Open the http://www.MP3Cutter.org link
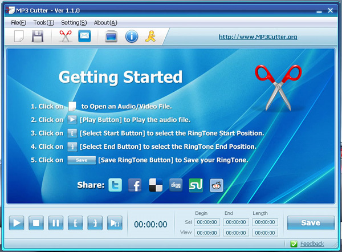The width and height of the screenshot is (342, 252). [258, 36]
